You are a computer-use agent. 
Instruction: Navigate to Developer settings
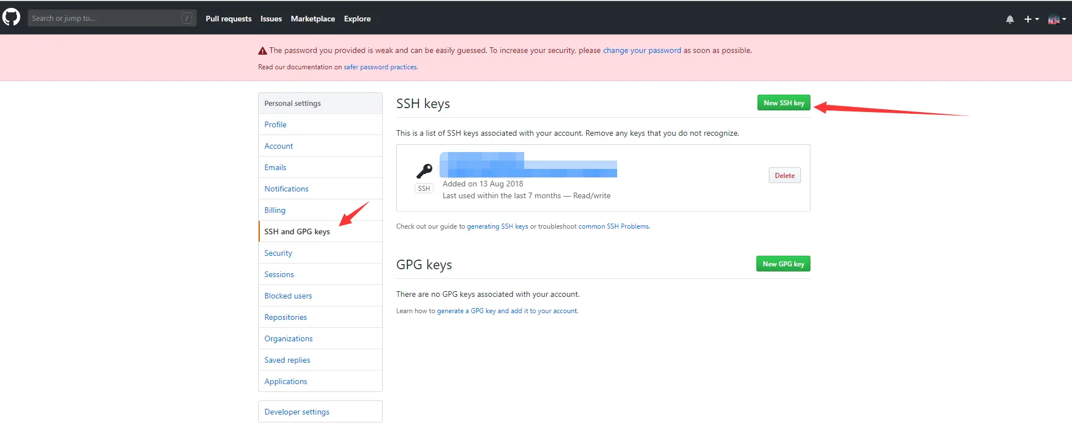coord(297,412)
